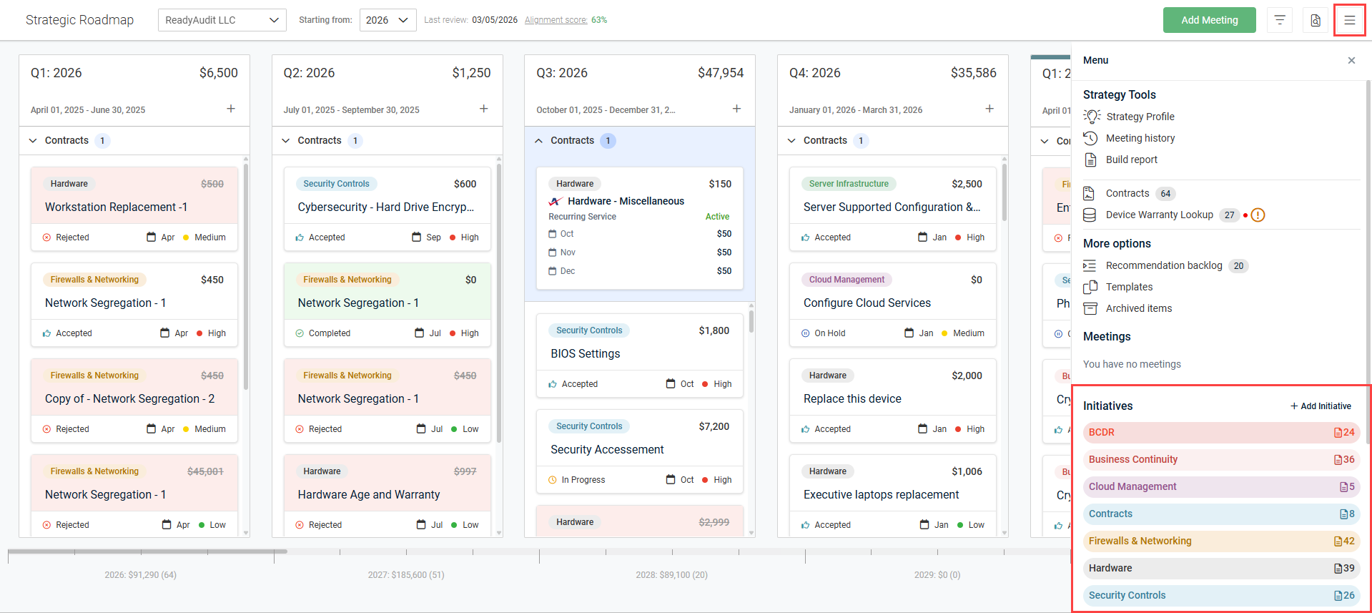Viewport: 1372px width, 613px height.
Task: Click the filter icon in top toolbar
Action: point(1280,20)
